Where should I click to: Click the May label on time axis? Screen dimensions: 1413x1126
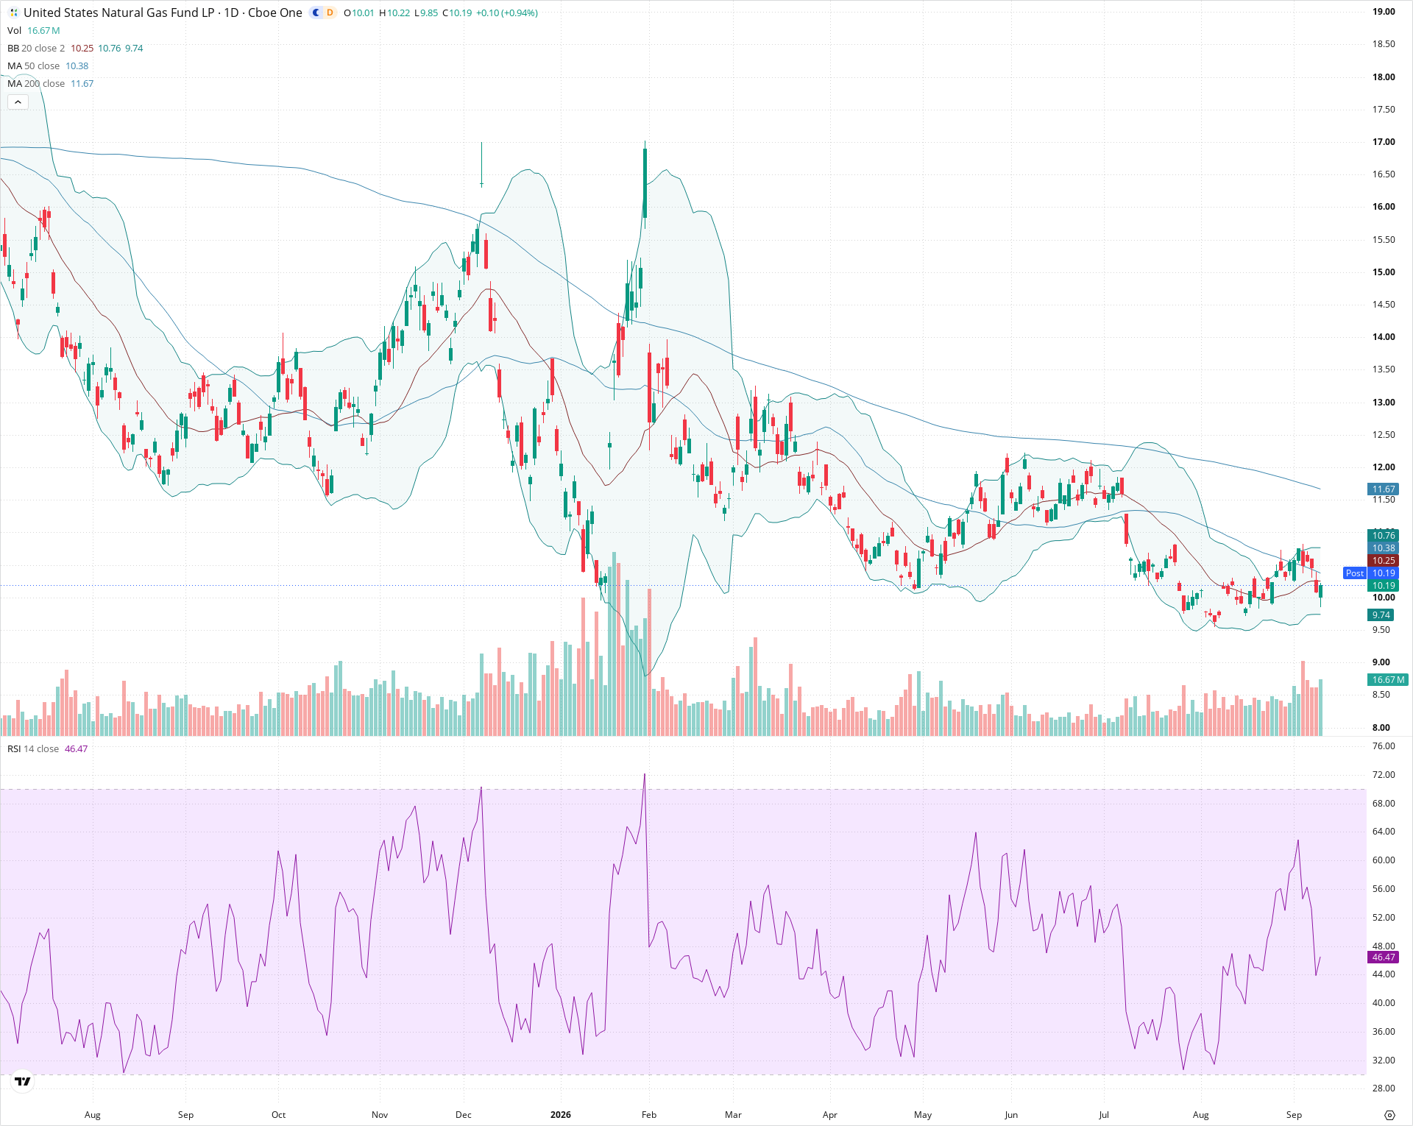click(x=923, y=1115)
